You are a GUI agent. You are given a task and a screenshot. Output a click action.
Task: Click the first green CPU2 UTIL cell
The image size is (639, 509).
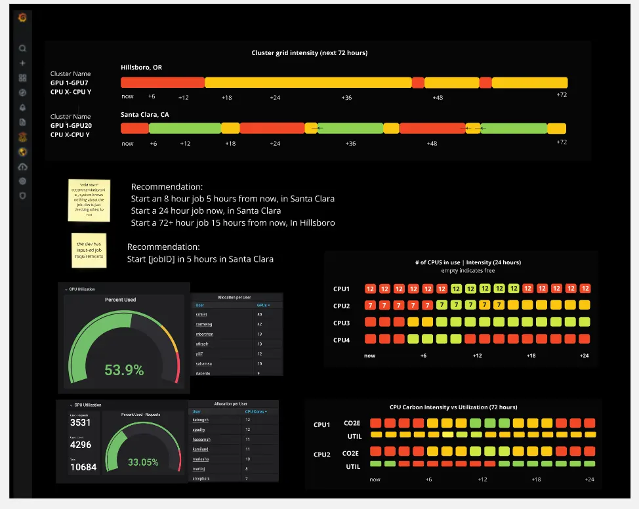click(x=375, y=464)
